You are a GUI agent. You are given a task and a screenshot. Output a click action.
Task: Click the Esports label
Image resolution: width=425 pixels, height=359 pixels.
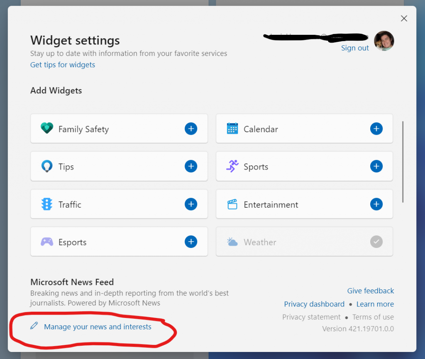click(x=72, y=243)
